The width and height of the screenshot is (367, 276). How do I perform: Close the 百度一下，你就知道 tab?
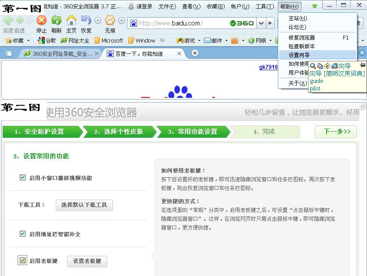179,54
